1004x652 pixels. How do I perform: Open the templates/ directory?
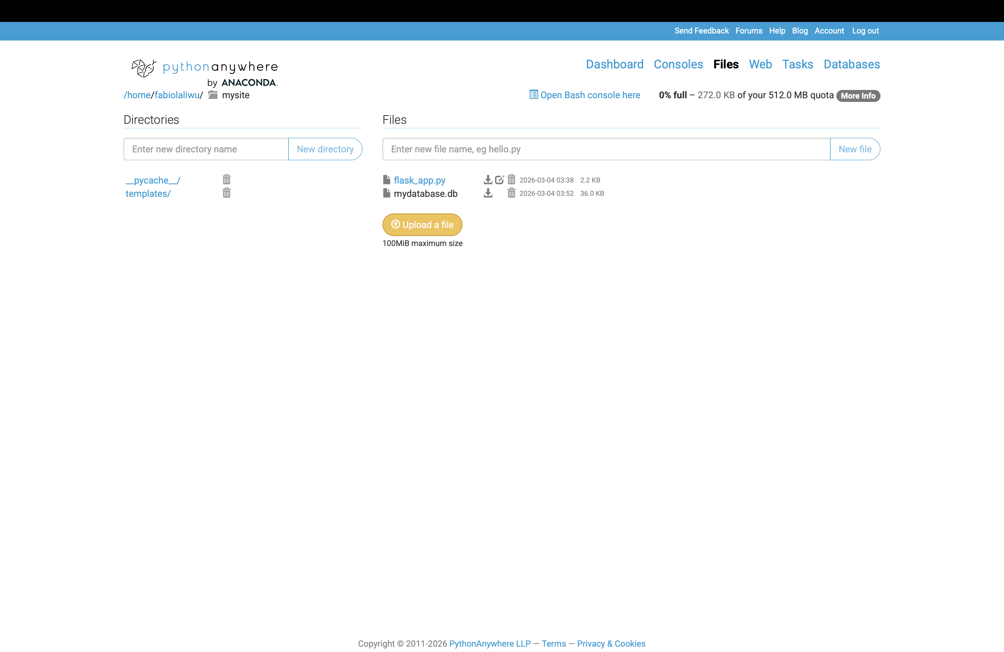click(x=148, y=194)
